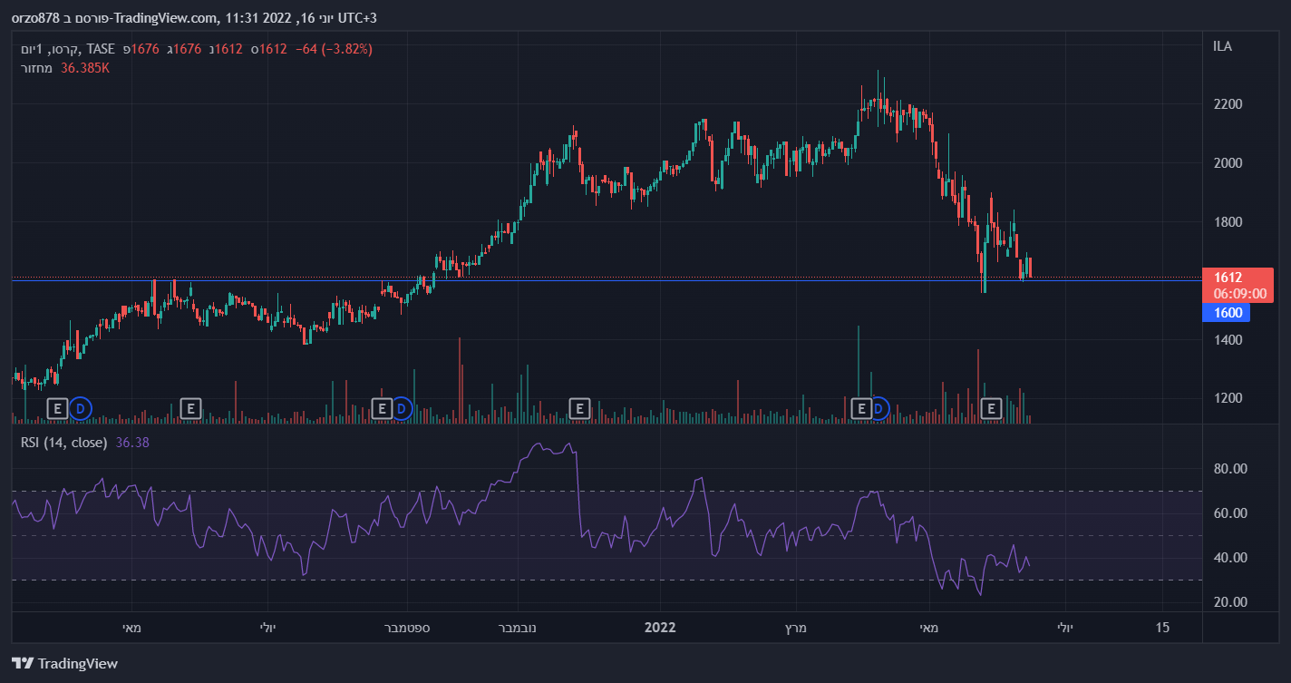Click the volume value 36.385K
Viewport: 1291px width, 683px height.
85,67
